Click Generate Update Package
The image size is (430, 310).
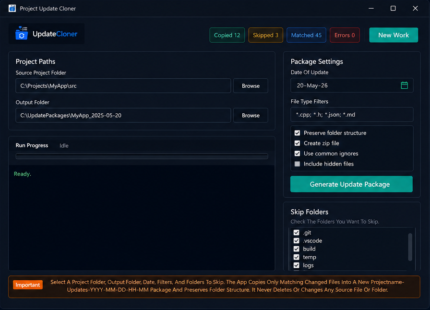(x=351, y=184)
